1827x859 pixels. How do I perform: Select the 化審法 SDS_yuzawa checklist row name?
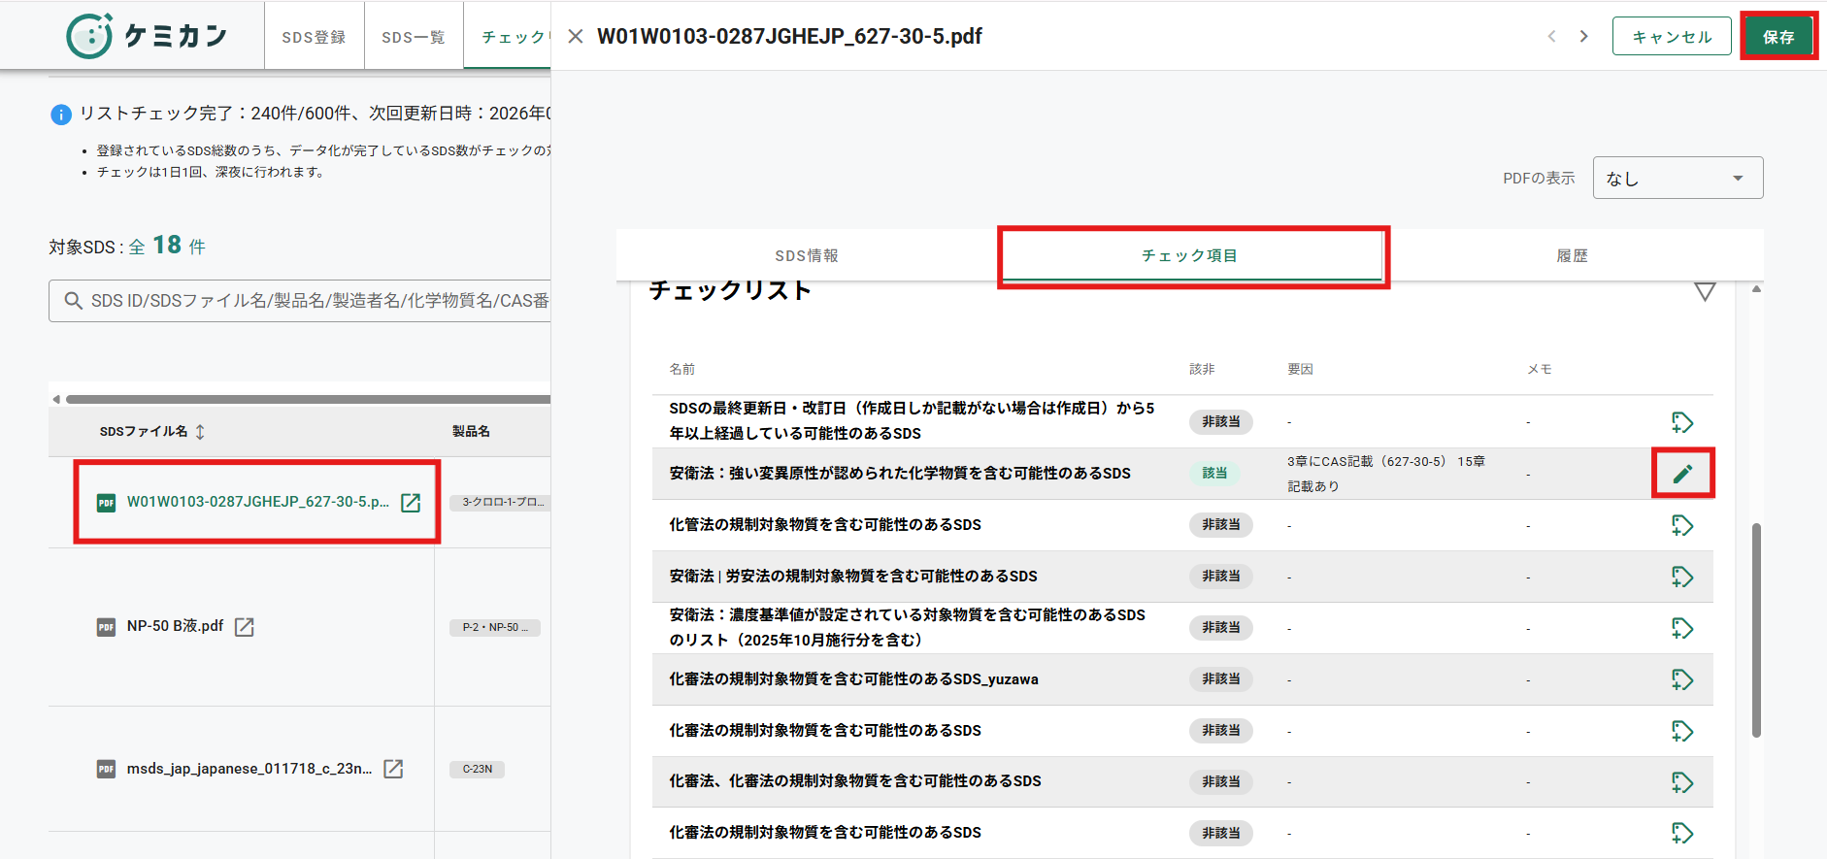[x=853, y=679]
